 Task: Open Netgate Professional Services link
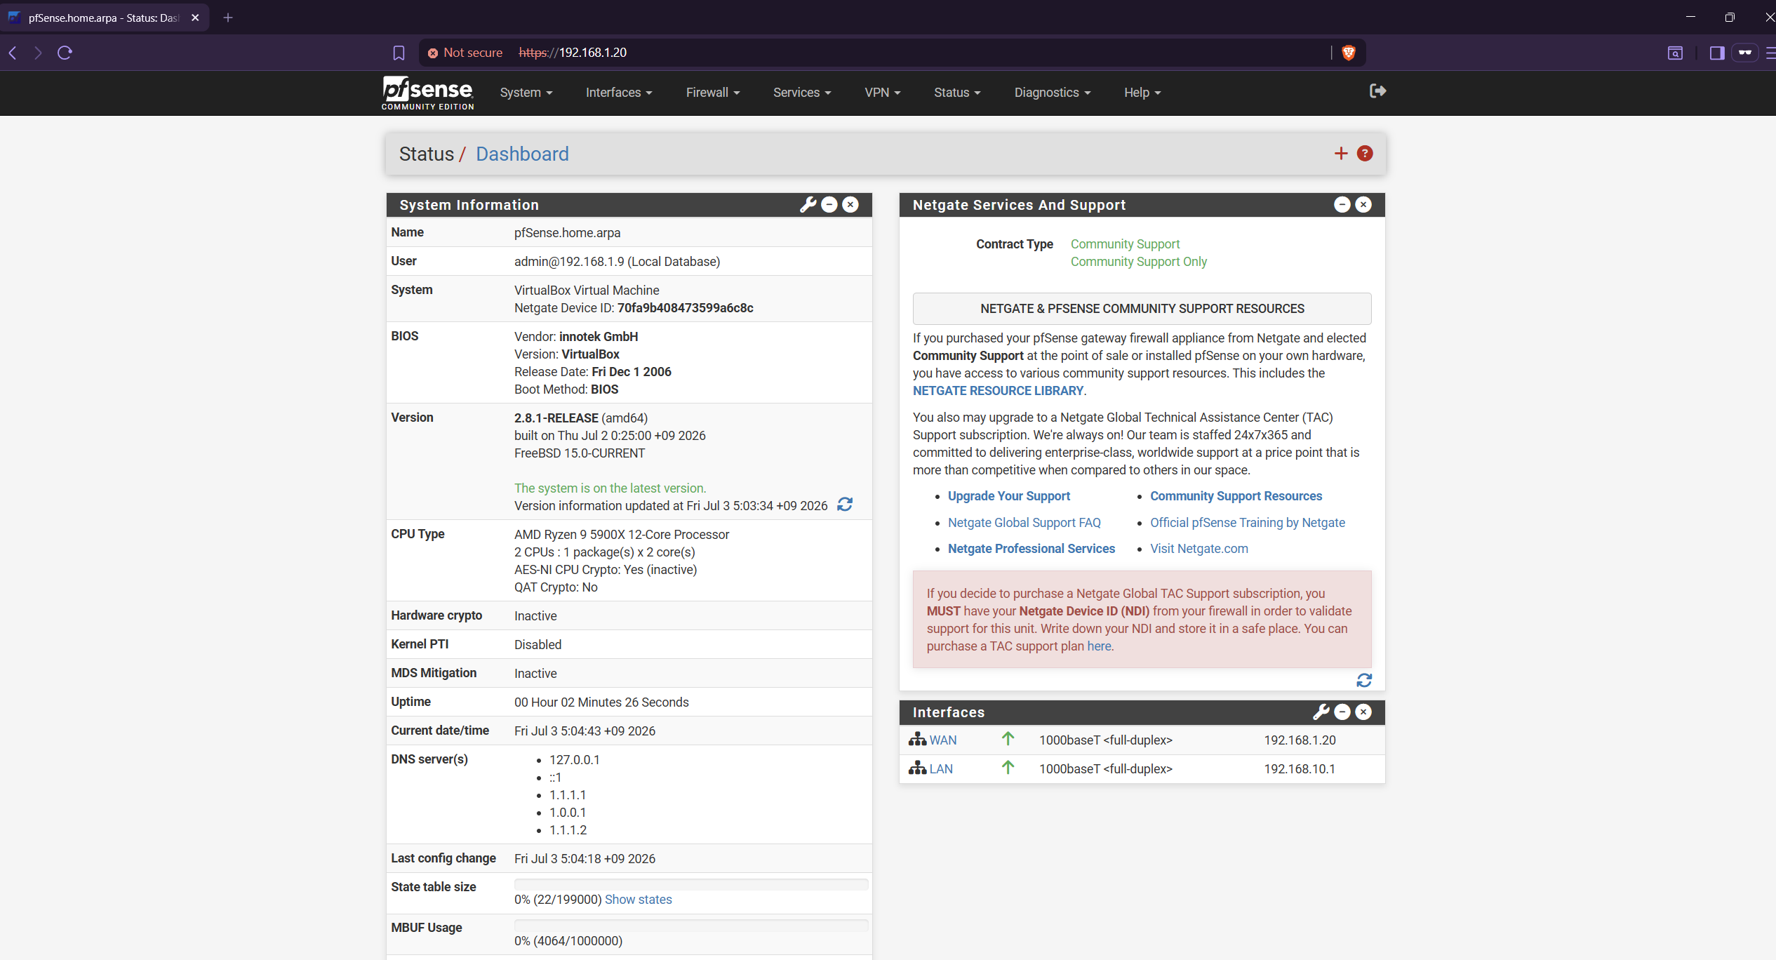click(1031, 549)
